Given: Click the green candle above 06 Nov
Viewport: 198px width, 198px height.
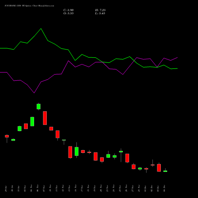Looking at the screenshot, I should (x=38, y=107).
